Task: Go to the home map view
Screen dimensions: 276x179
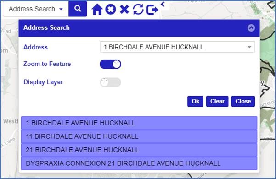Action: tap(97, 9)
